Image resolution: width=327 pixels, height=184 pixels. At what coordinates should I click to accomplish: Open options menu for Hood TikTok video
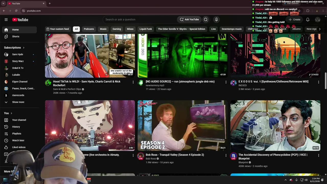133,82
